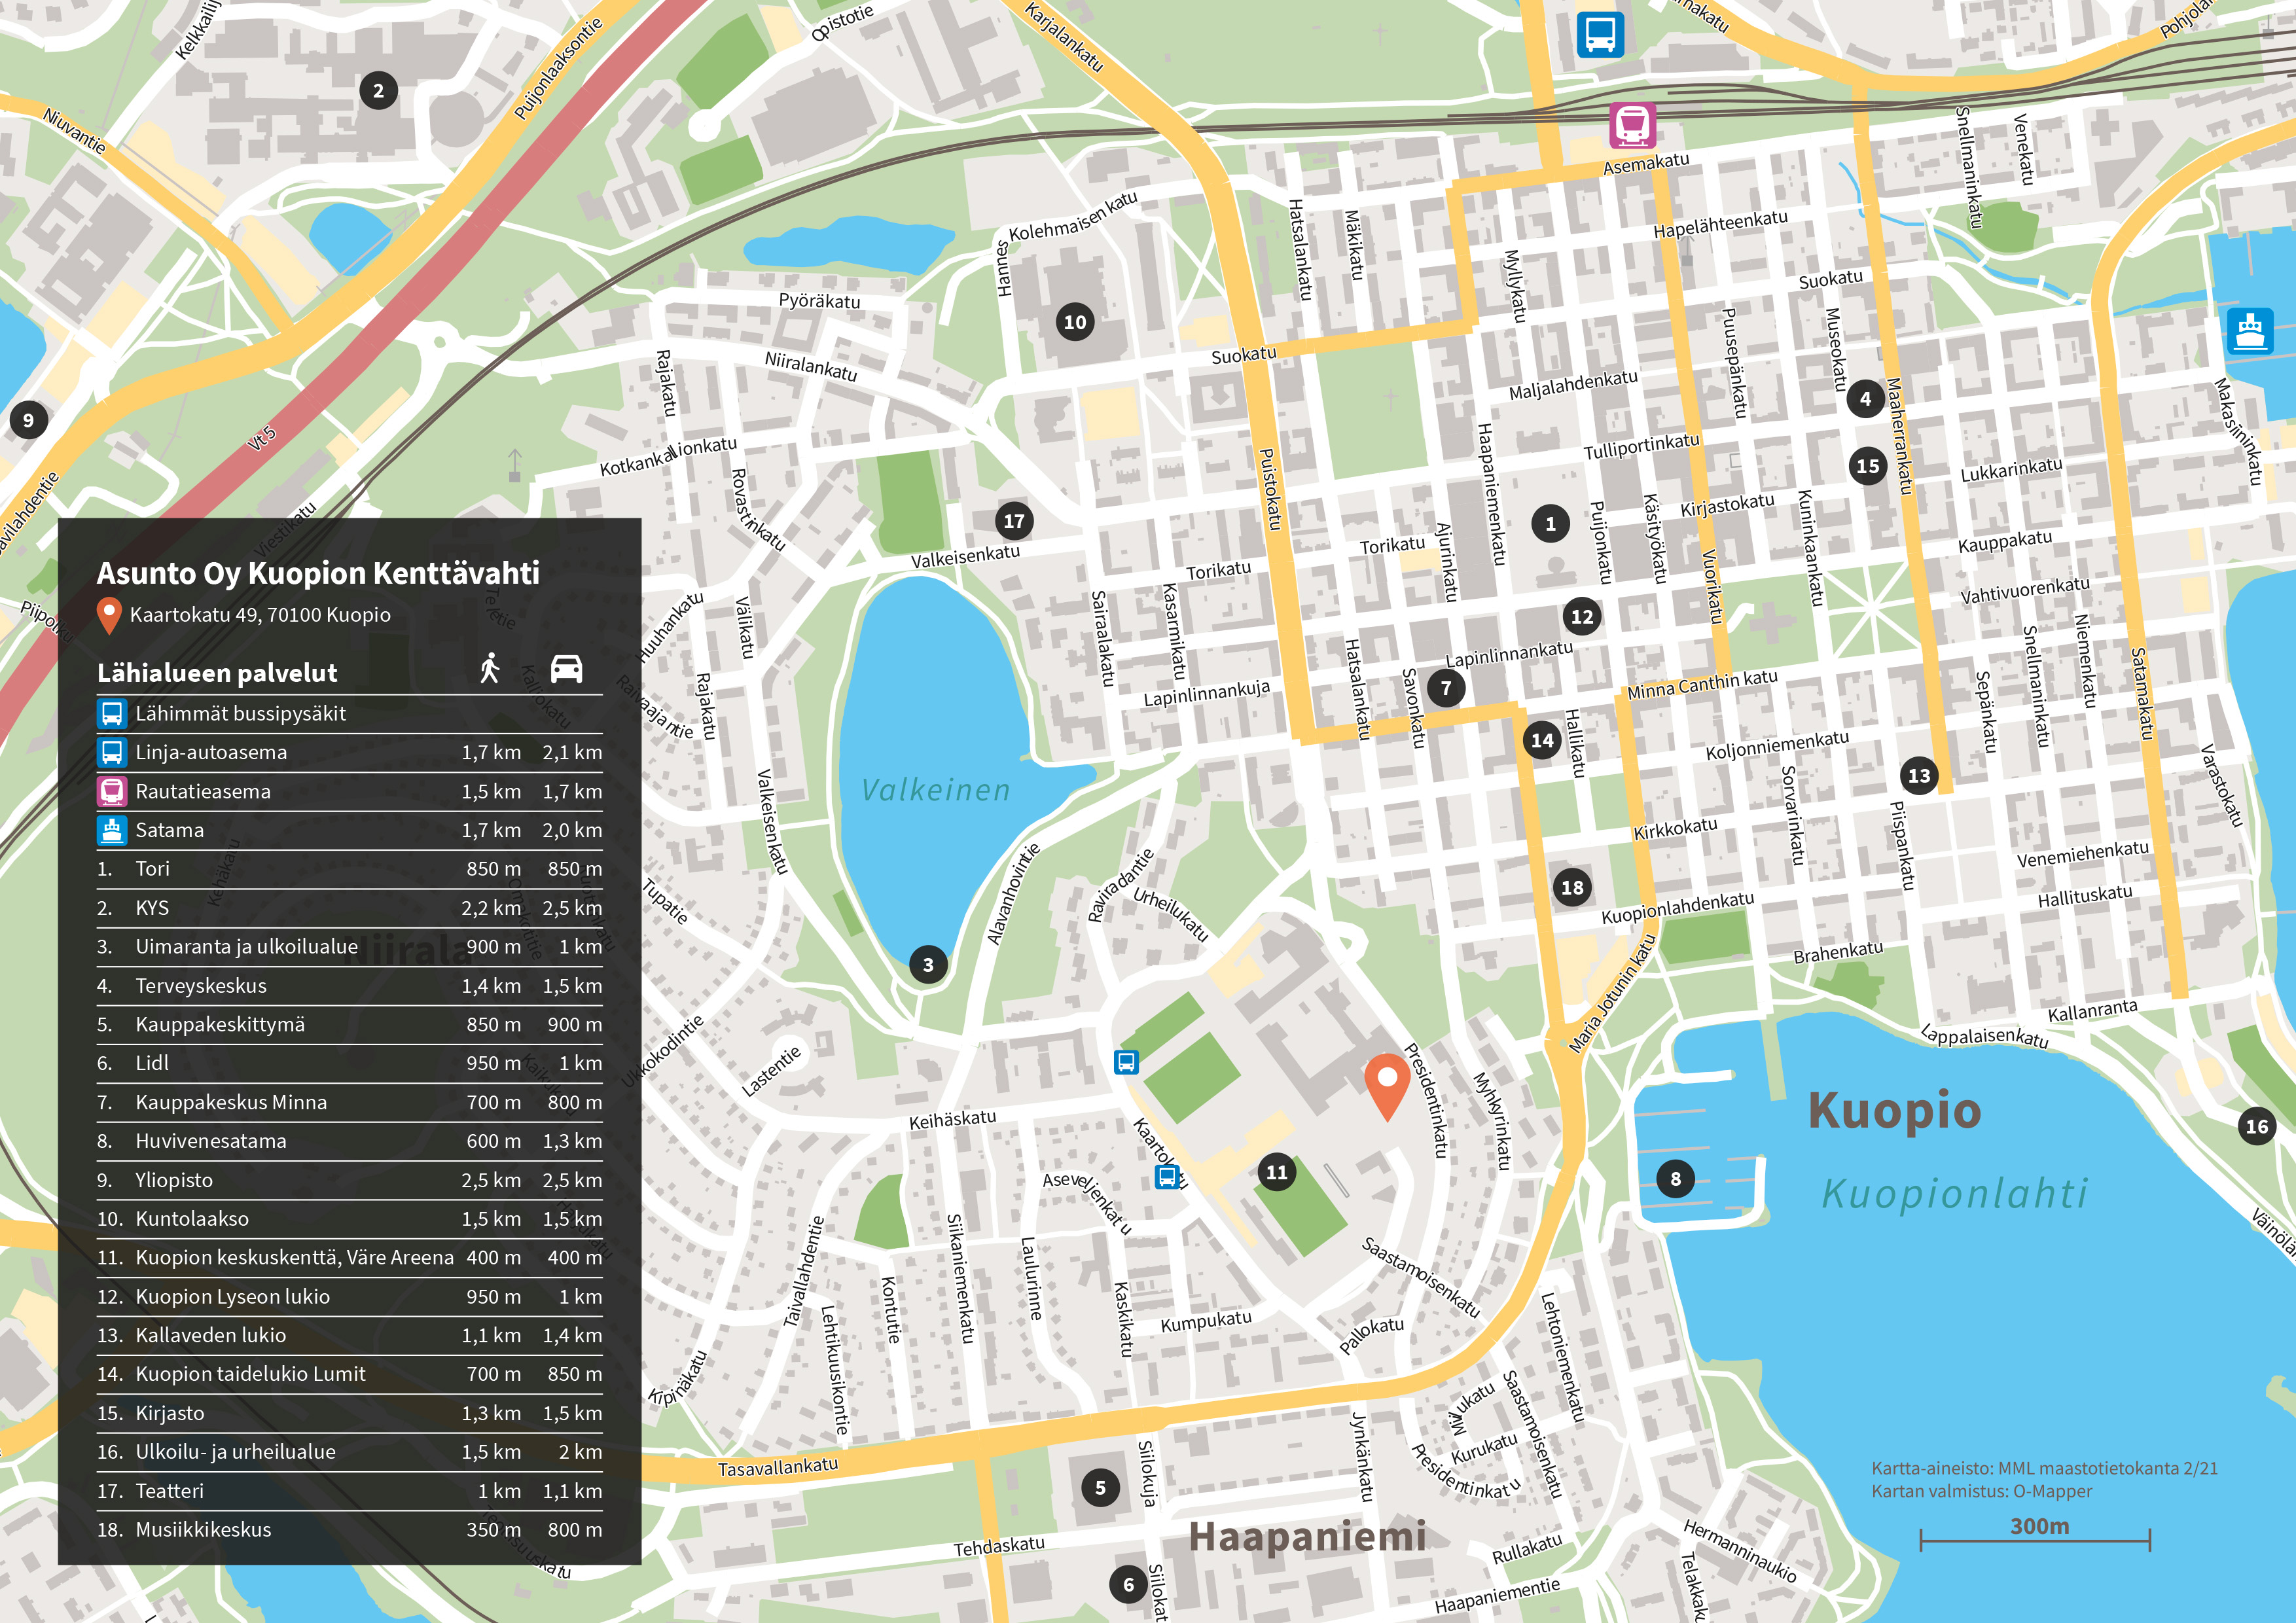This screenshot has height=1623, width=2296.
Task: Click the walking figure icon in legend header
Action: 489,668
